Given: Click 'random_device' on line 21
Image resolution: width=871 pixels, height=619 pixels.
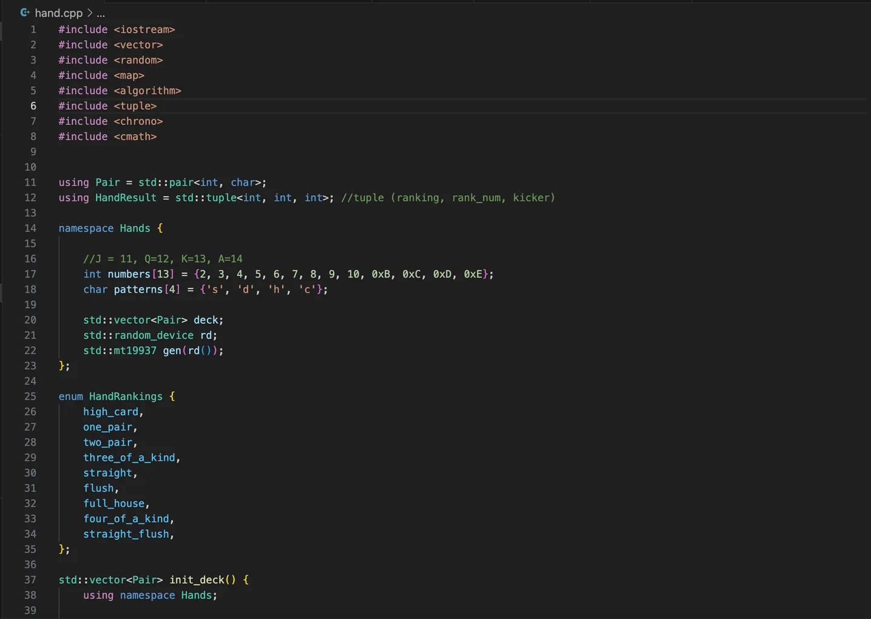Looking at the screenshot, I should 153,335.
